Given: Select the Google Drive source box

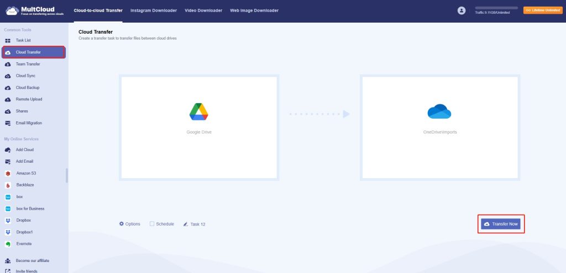Looking at the screenshot, I should (x=199, y=127).
